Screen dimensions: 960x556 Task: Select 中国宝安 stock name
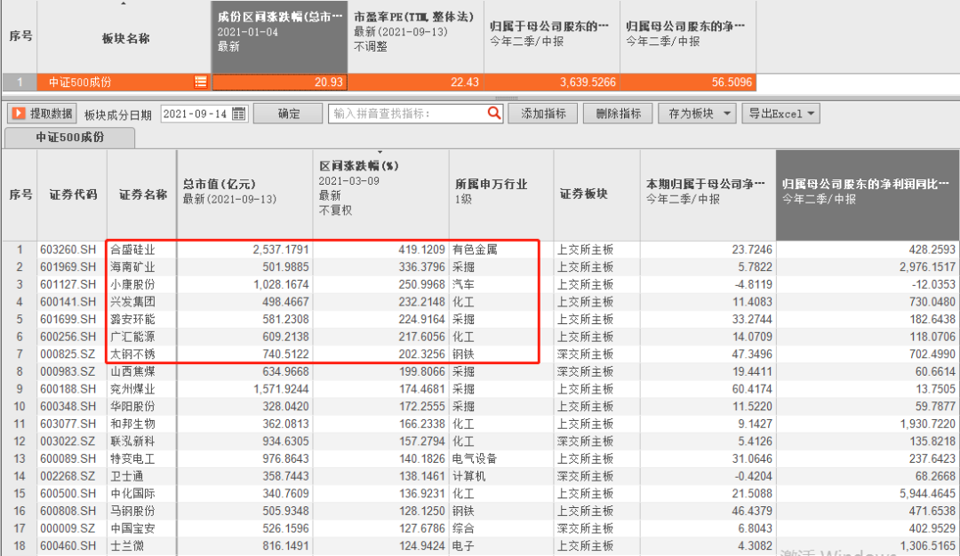point(132,528)
